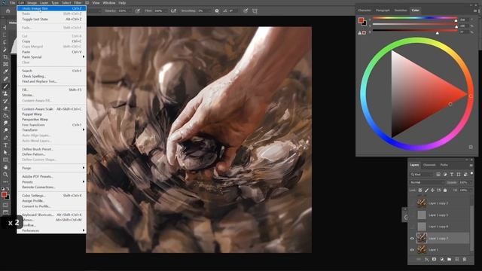Click the brightness slider in Color panel
This screenshot has height=271, width=482.
coord(415,31)
